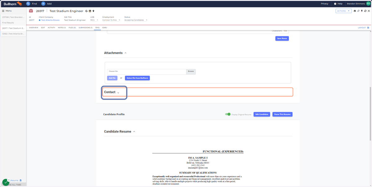Click the map location pin icon
The image size is (372, 187).
pyautogui.click(x=93, y=11)
